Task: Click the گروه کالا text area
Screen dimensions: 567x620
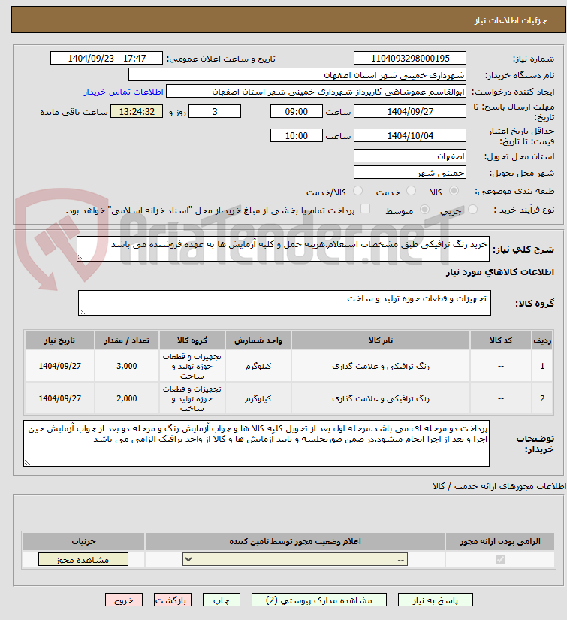Action: click(285, 303)
